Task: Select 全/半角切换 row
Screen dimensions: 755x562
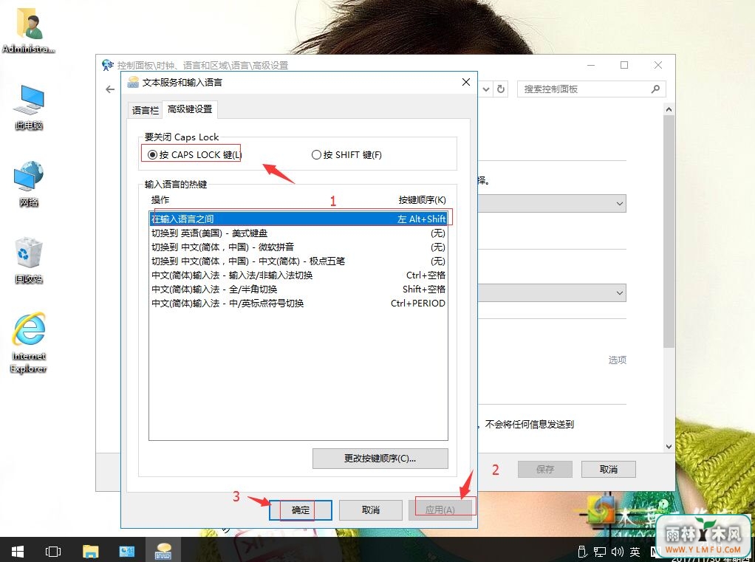Action: coord(298,289)
